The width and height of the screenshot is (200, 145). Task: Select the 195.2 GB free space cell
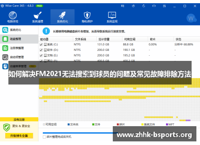coord(129,55)
